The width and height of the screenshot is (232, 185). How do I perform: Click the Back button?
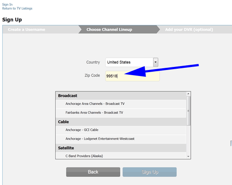point(93,172)
